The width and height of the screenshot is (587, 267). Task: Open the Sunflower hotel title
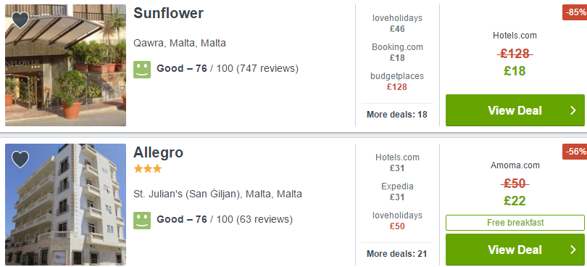pos(168,13)
